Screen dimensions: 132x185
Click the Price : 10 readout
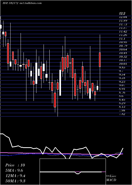(15, 165)
